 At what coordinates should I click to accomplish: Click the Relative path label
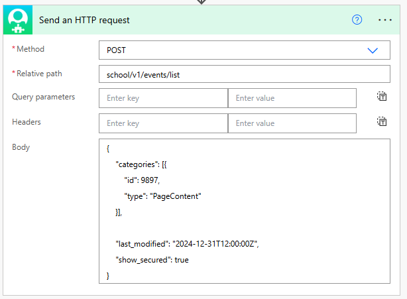click(39, 74)
